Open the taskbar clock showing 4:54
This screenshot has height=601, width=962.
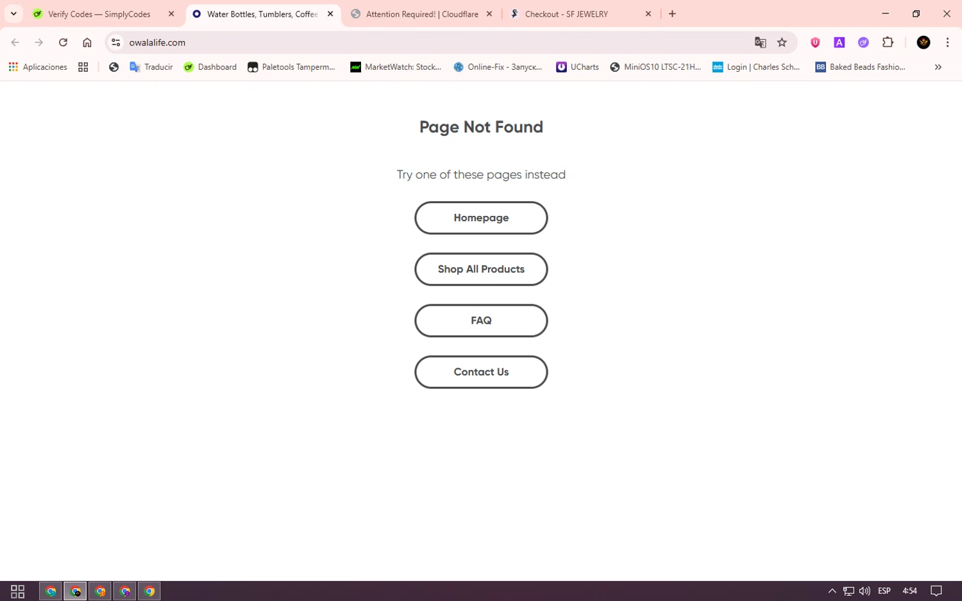(909, 591)
